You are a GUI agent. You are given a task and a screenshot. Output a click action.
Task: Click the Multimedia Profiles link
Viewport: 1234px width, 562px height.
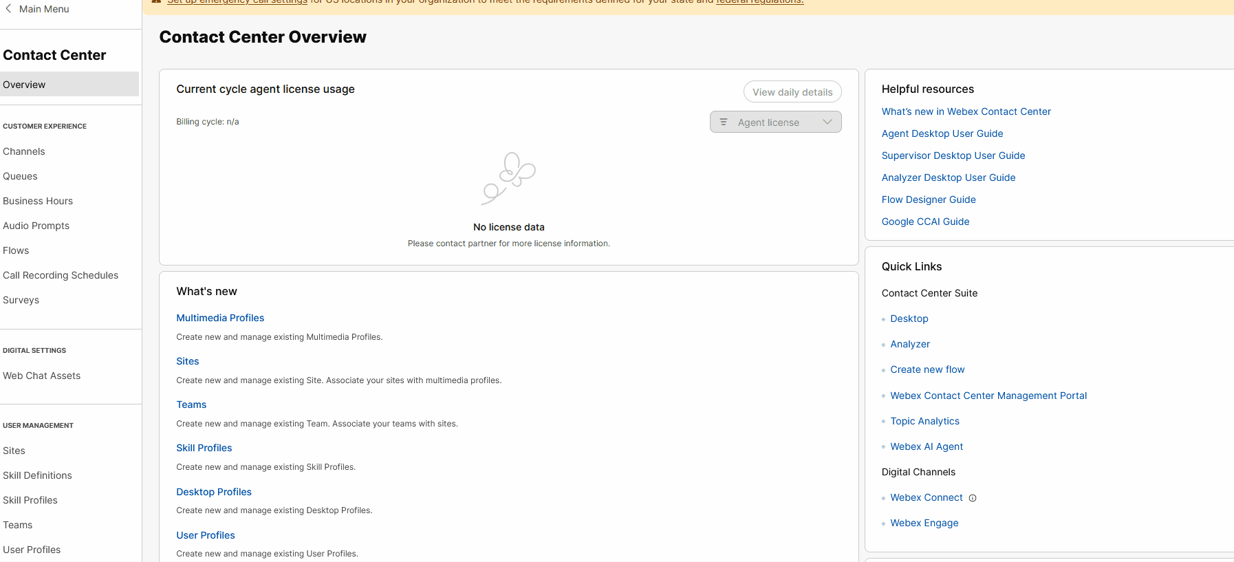coord(220,318)
